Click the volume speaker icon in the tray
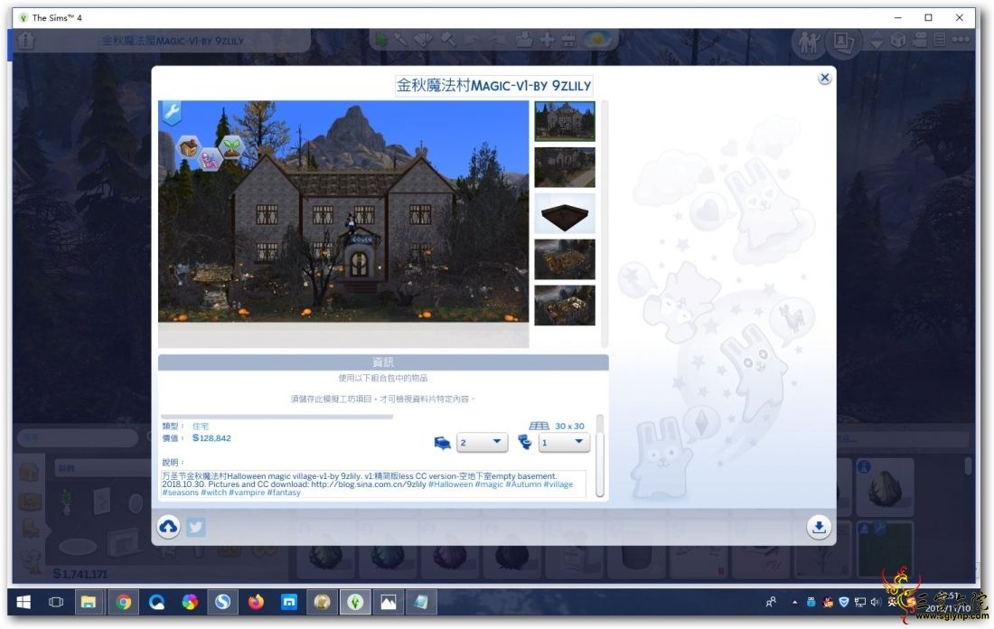This screenshot has width=994, height=629. click(876, 603)
